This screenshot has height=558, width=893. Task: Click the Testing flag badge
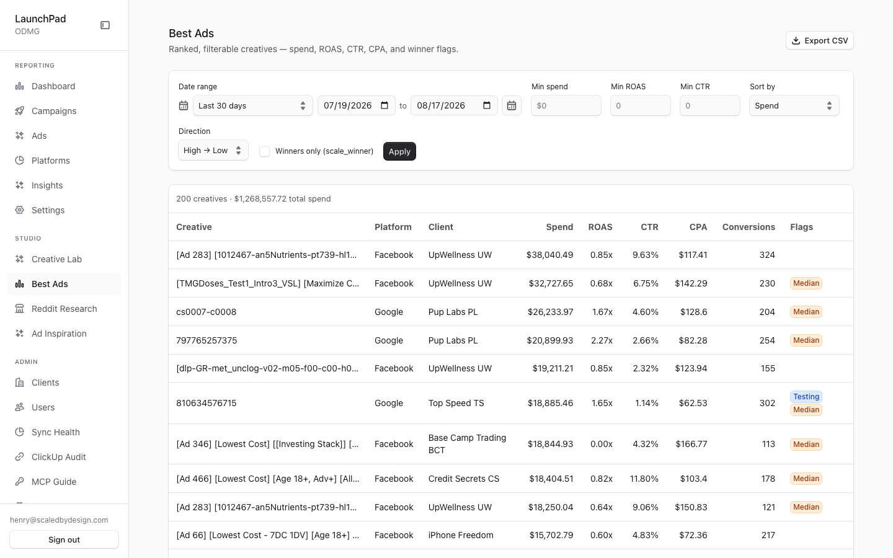806,397
